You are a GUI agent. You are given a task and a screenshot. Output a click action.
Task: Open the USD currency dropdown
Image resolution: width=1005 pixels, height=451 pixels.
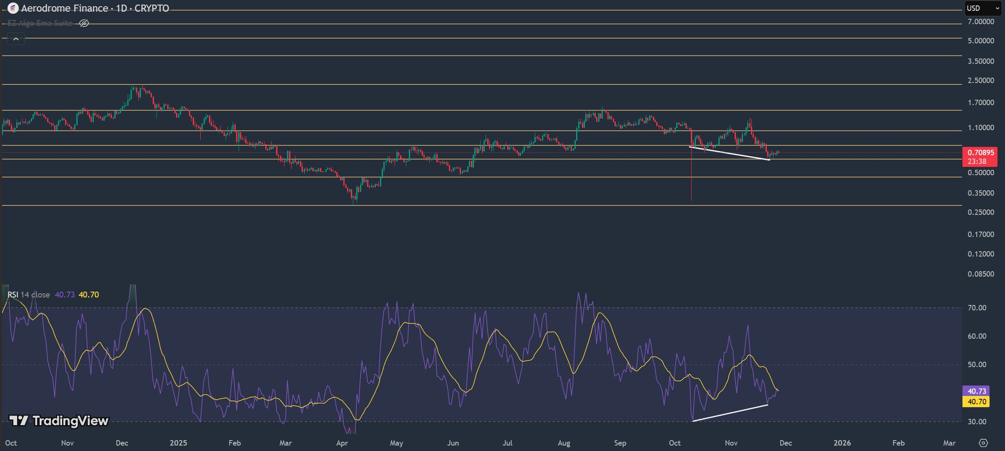[x=983, y=8]
